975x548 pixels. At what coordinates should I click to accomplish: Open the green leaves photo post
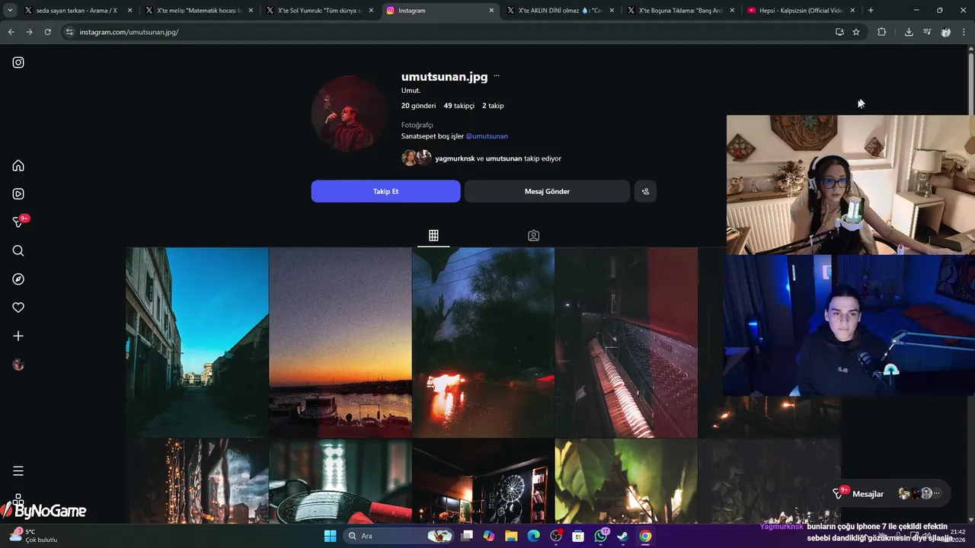tap(626, 481)
